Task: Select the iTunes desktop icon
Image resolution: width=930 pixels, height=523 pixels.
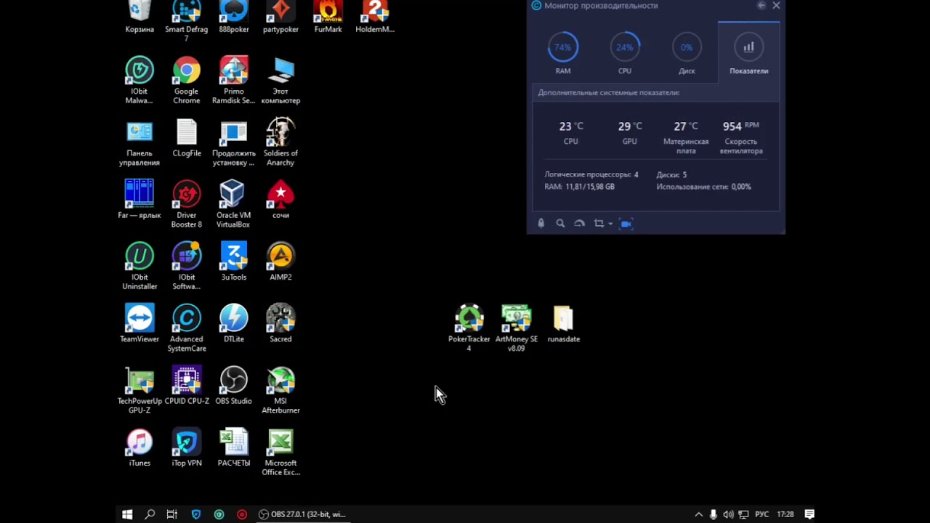Action: pyautogui.click(x=139, y=447)
